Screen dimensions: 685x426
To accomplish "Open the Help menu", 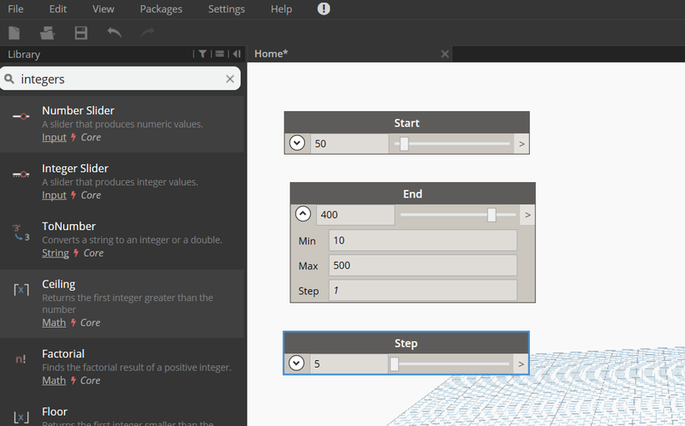I will (281, 9).
